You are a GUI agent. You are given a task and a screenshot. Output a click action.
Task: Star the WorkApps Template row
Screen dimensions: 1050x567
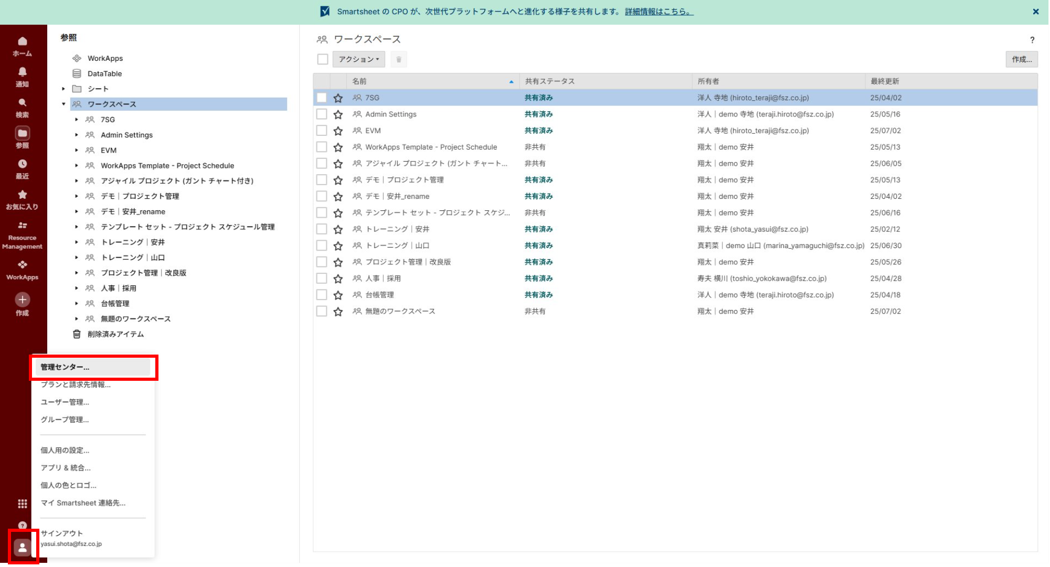pos(338,147)
